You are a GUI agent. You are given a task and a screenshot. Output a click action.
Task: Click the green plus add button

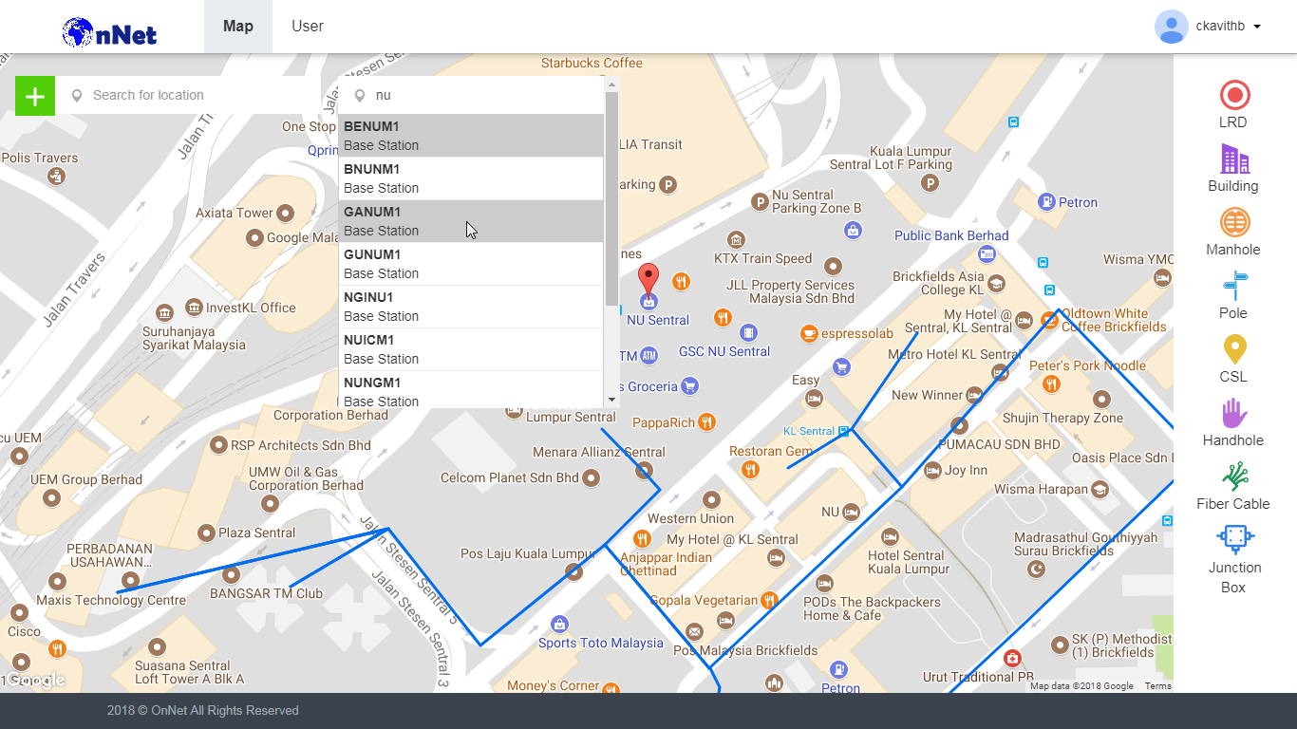point(35,96)
